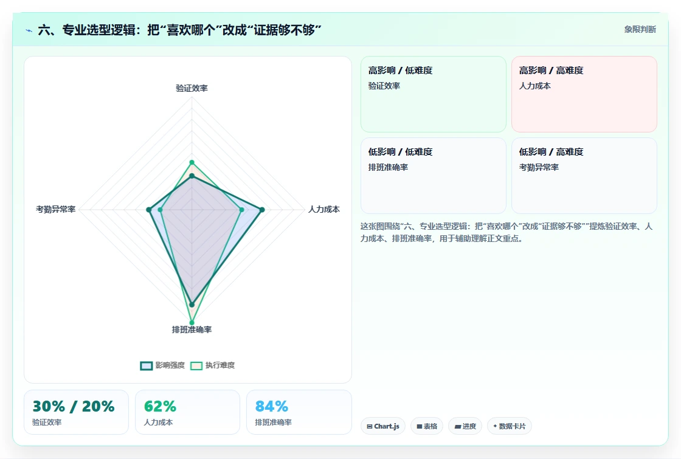Image resolution: width=681 pixels, height=459 pixels.
Task: Click the 表格 chip icon
Action: [x=420, y=427]
